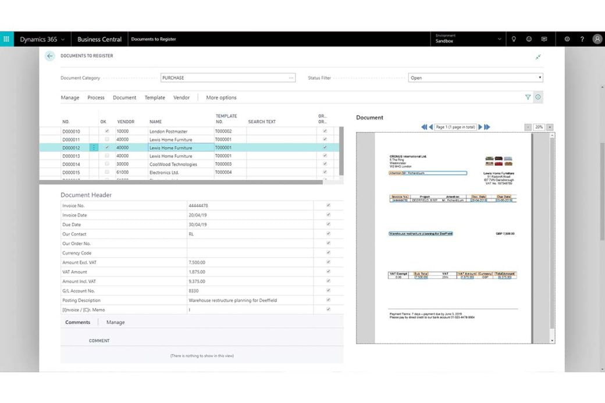
Task: Click the back arrow beside Documents to Register
Action: (50, 56)
